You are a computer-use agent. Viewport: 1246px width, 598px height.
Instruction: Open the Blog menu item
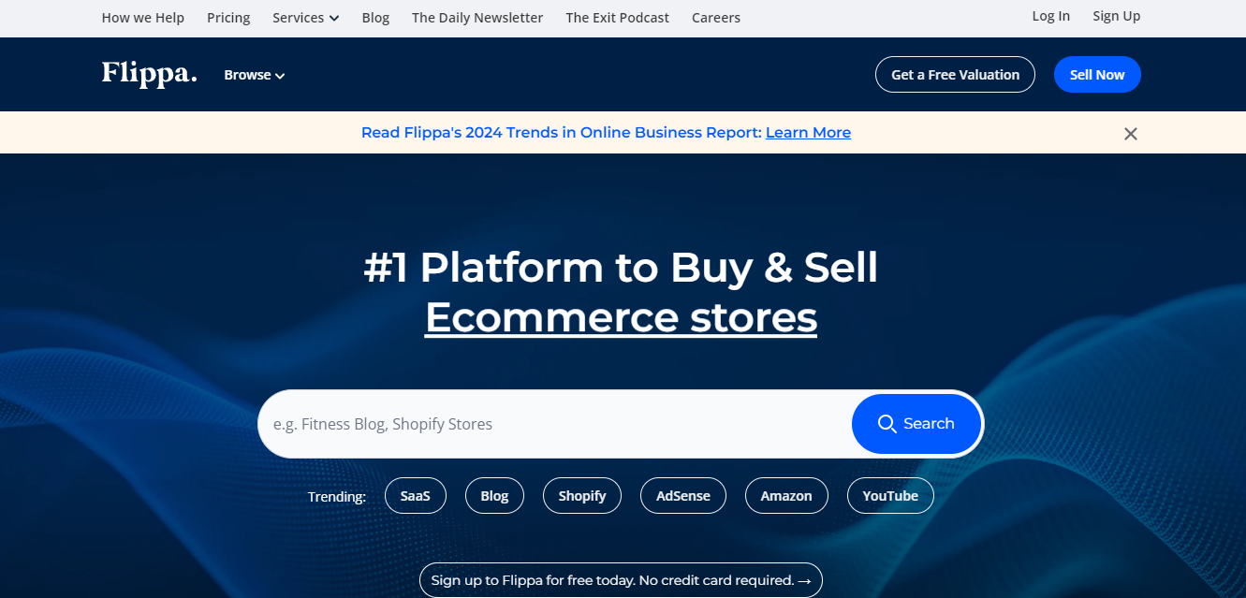375,18
